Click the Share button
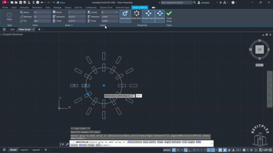273x153 pixels. 61,3
